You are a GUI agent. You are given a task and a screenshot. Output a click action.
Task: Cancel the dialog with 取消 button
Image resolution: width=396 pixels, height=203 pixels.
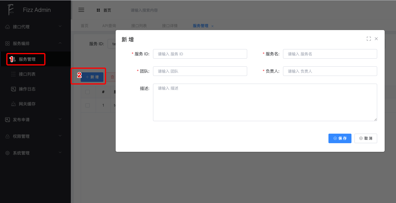366,138
